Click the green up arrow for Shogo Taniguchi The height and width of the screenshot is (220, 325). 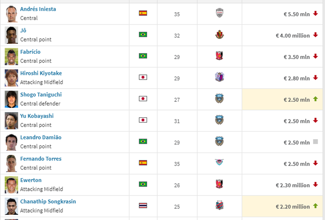(x=316, y=99)
